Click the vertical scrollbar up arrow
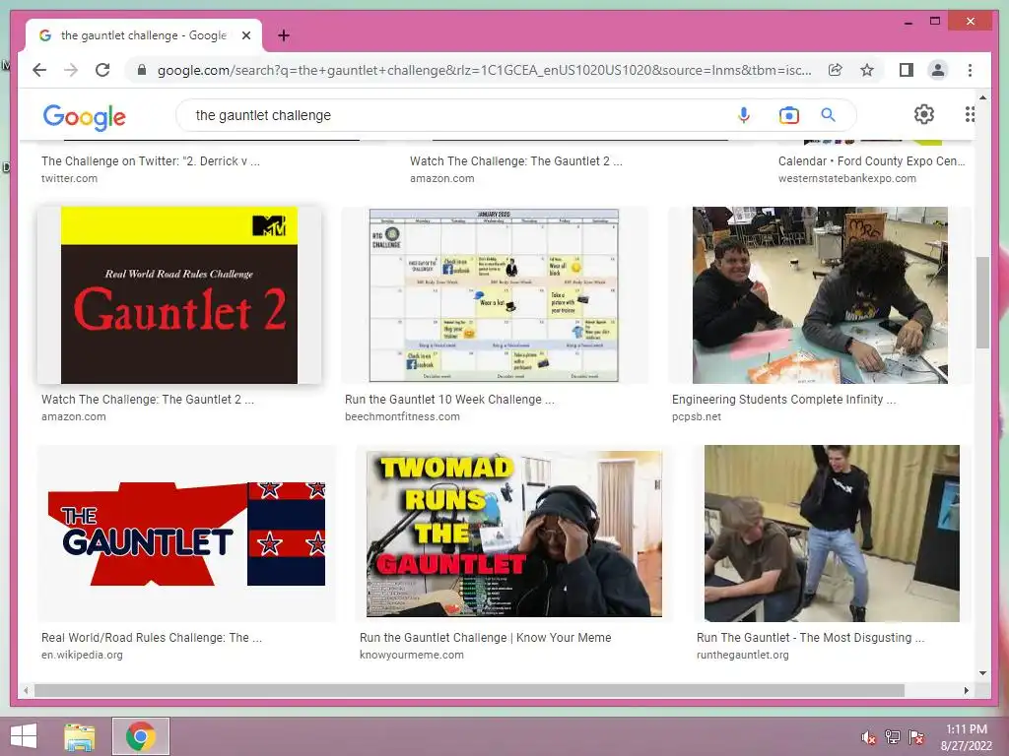The height and width of the screenshot is (756, 1009). [x=982, y=97]
